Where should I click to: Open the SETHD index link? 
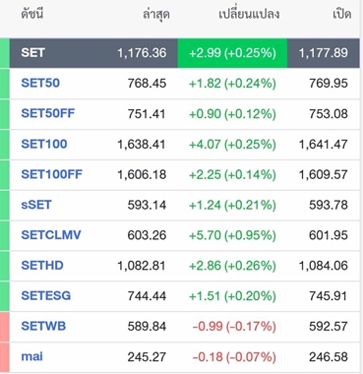click(x=42, y=266)
